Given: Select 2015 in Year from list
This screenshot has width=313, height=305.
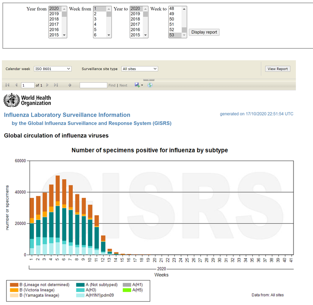Looking at the screenshot, I should 55,35.
